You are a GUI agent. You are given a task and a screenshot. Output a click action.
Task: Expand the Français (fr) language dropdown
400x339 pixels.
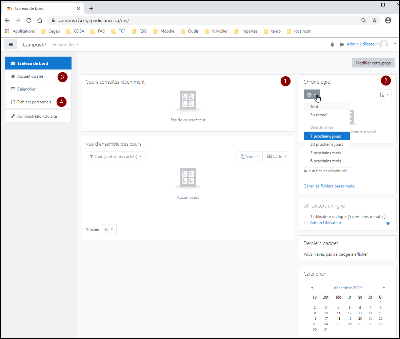66,44
